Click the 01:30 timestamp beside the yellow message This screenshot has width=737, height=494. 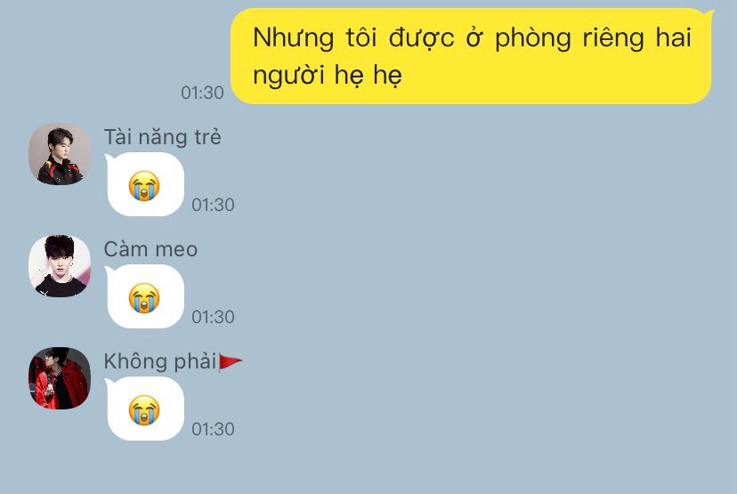202,93
